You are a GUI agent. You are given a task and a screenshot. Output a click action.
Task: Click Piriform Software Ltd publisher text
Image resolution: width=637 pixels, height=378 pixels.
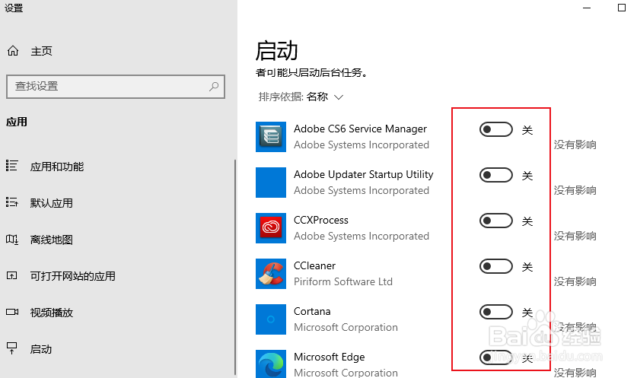tap(343, 281)
